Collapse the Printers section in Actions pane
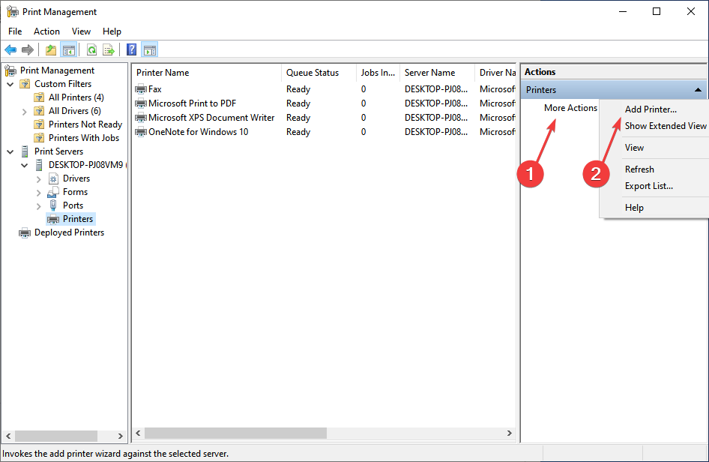 pos(698,90)
